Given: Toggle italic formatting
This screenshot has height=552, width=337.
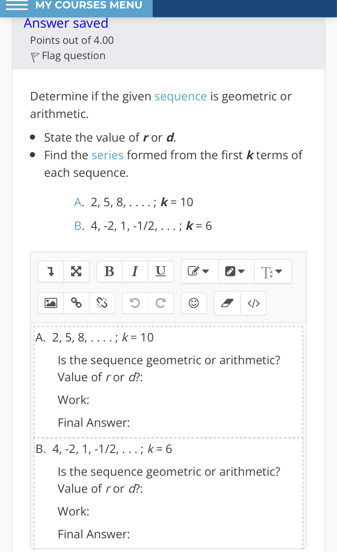Looking at the screenshot, I should [x=135, y=271].
